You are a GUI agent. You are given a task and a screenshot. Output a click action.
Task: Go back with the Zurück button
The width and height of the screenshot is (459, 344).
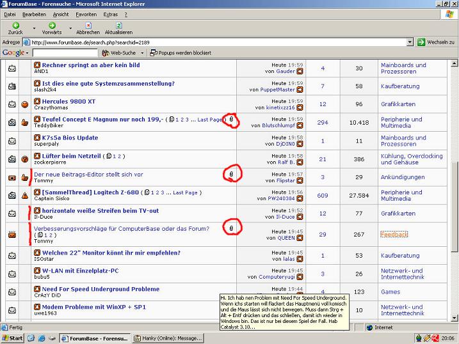(15, 28)
